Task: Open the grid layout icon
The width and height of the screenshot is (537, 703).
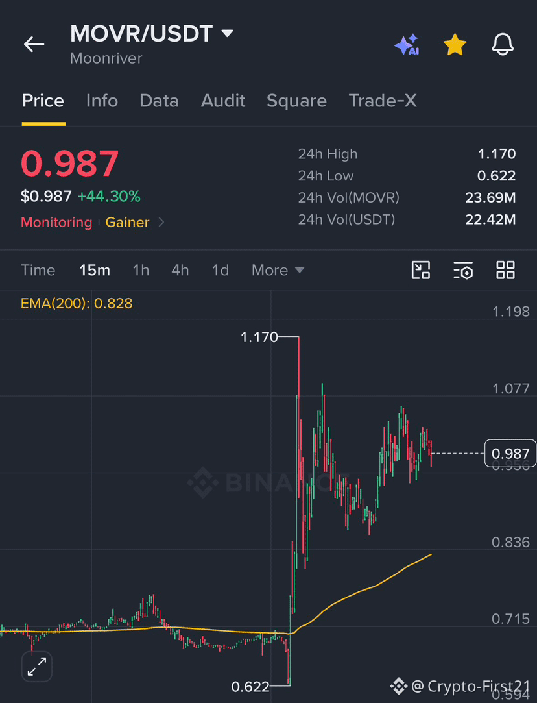Action: (x=506, y=270)
